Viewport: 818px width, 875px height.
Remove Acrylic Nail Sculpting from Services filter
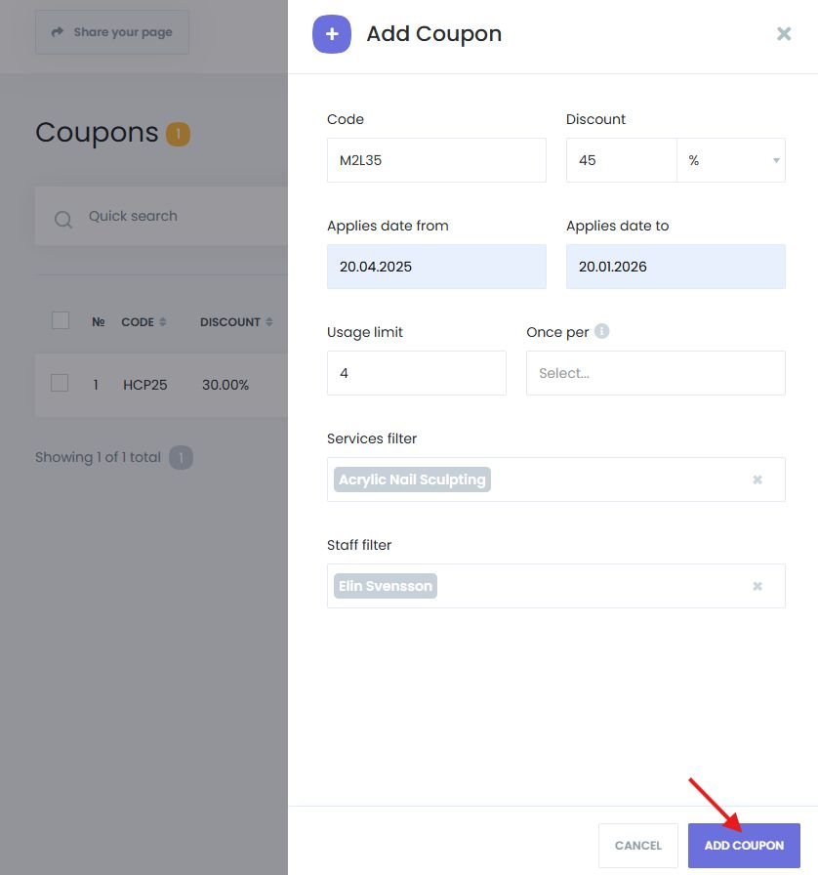[x=757, y=479]
